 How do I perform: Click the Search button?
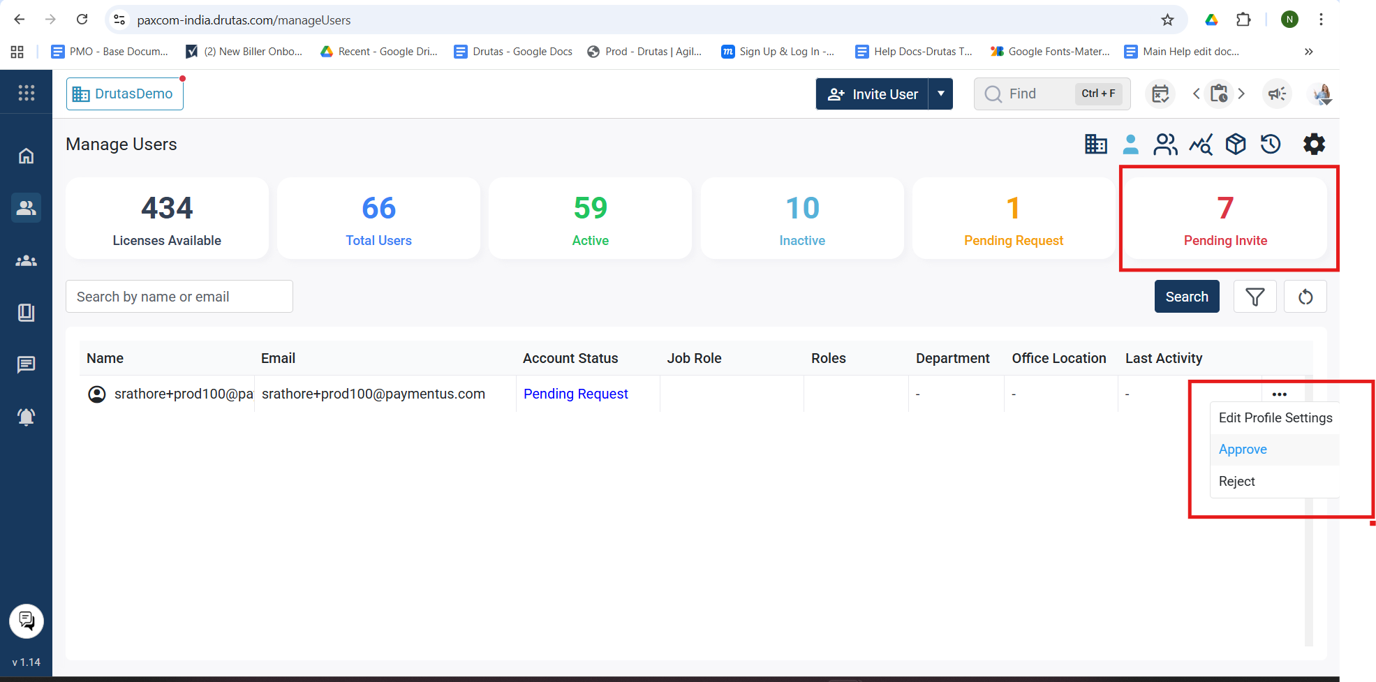point(1186,297)
